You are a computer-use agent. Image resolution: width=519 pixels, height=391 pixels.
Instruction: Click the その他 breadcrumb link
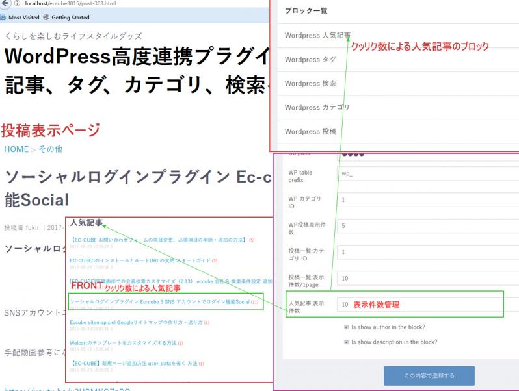(50, 149)
